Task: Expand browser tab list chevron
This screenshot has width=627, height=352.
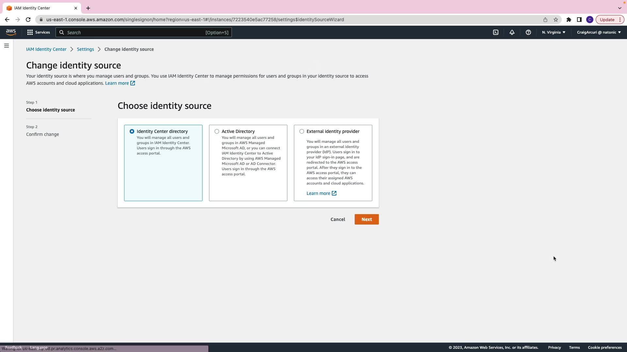Action: pyautogui.click(x=619, y=8)
